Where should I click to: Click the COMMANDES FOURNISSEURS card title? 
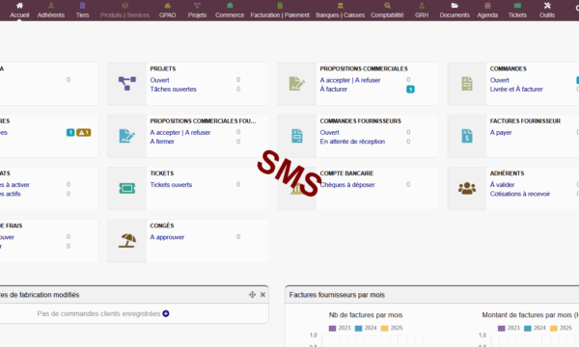click(360, 120)
